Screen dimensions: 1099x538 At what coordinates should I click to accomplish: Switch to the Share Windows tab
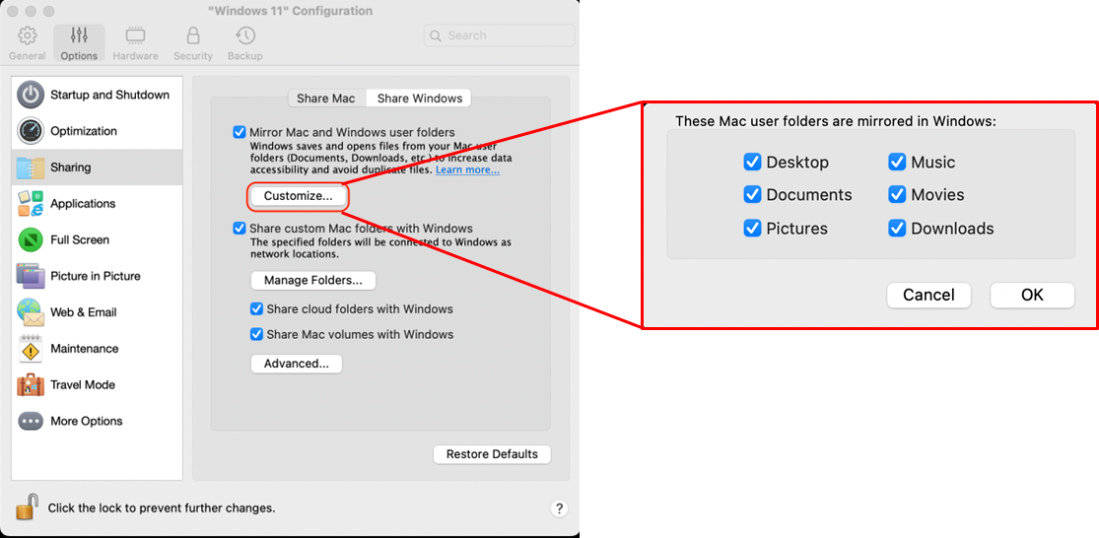[x=419, y=99]
